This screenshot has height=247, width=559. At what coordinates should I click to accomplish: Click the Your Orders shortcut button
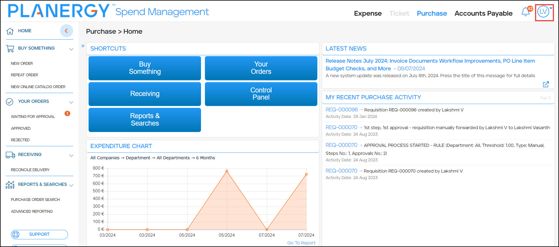(x=261, y=68)
